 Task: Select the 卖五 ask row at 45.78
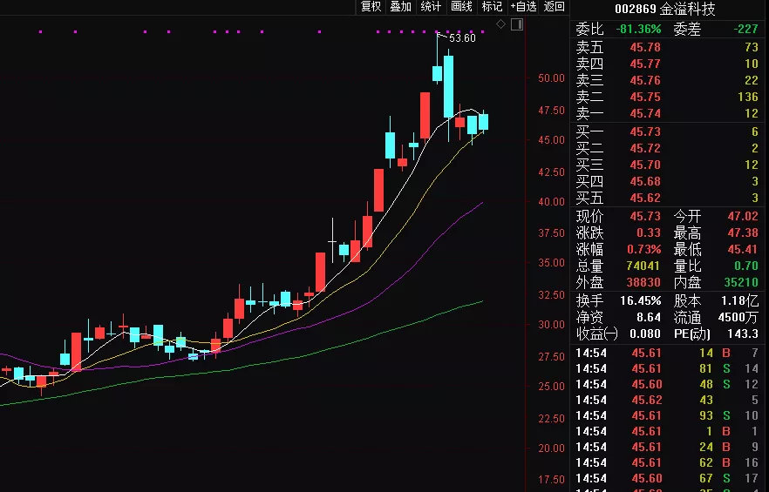pos(667,48)
